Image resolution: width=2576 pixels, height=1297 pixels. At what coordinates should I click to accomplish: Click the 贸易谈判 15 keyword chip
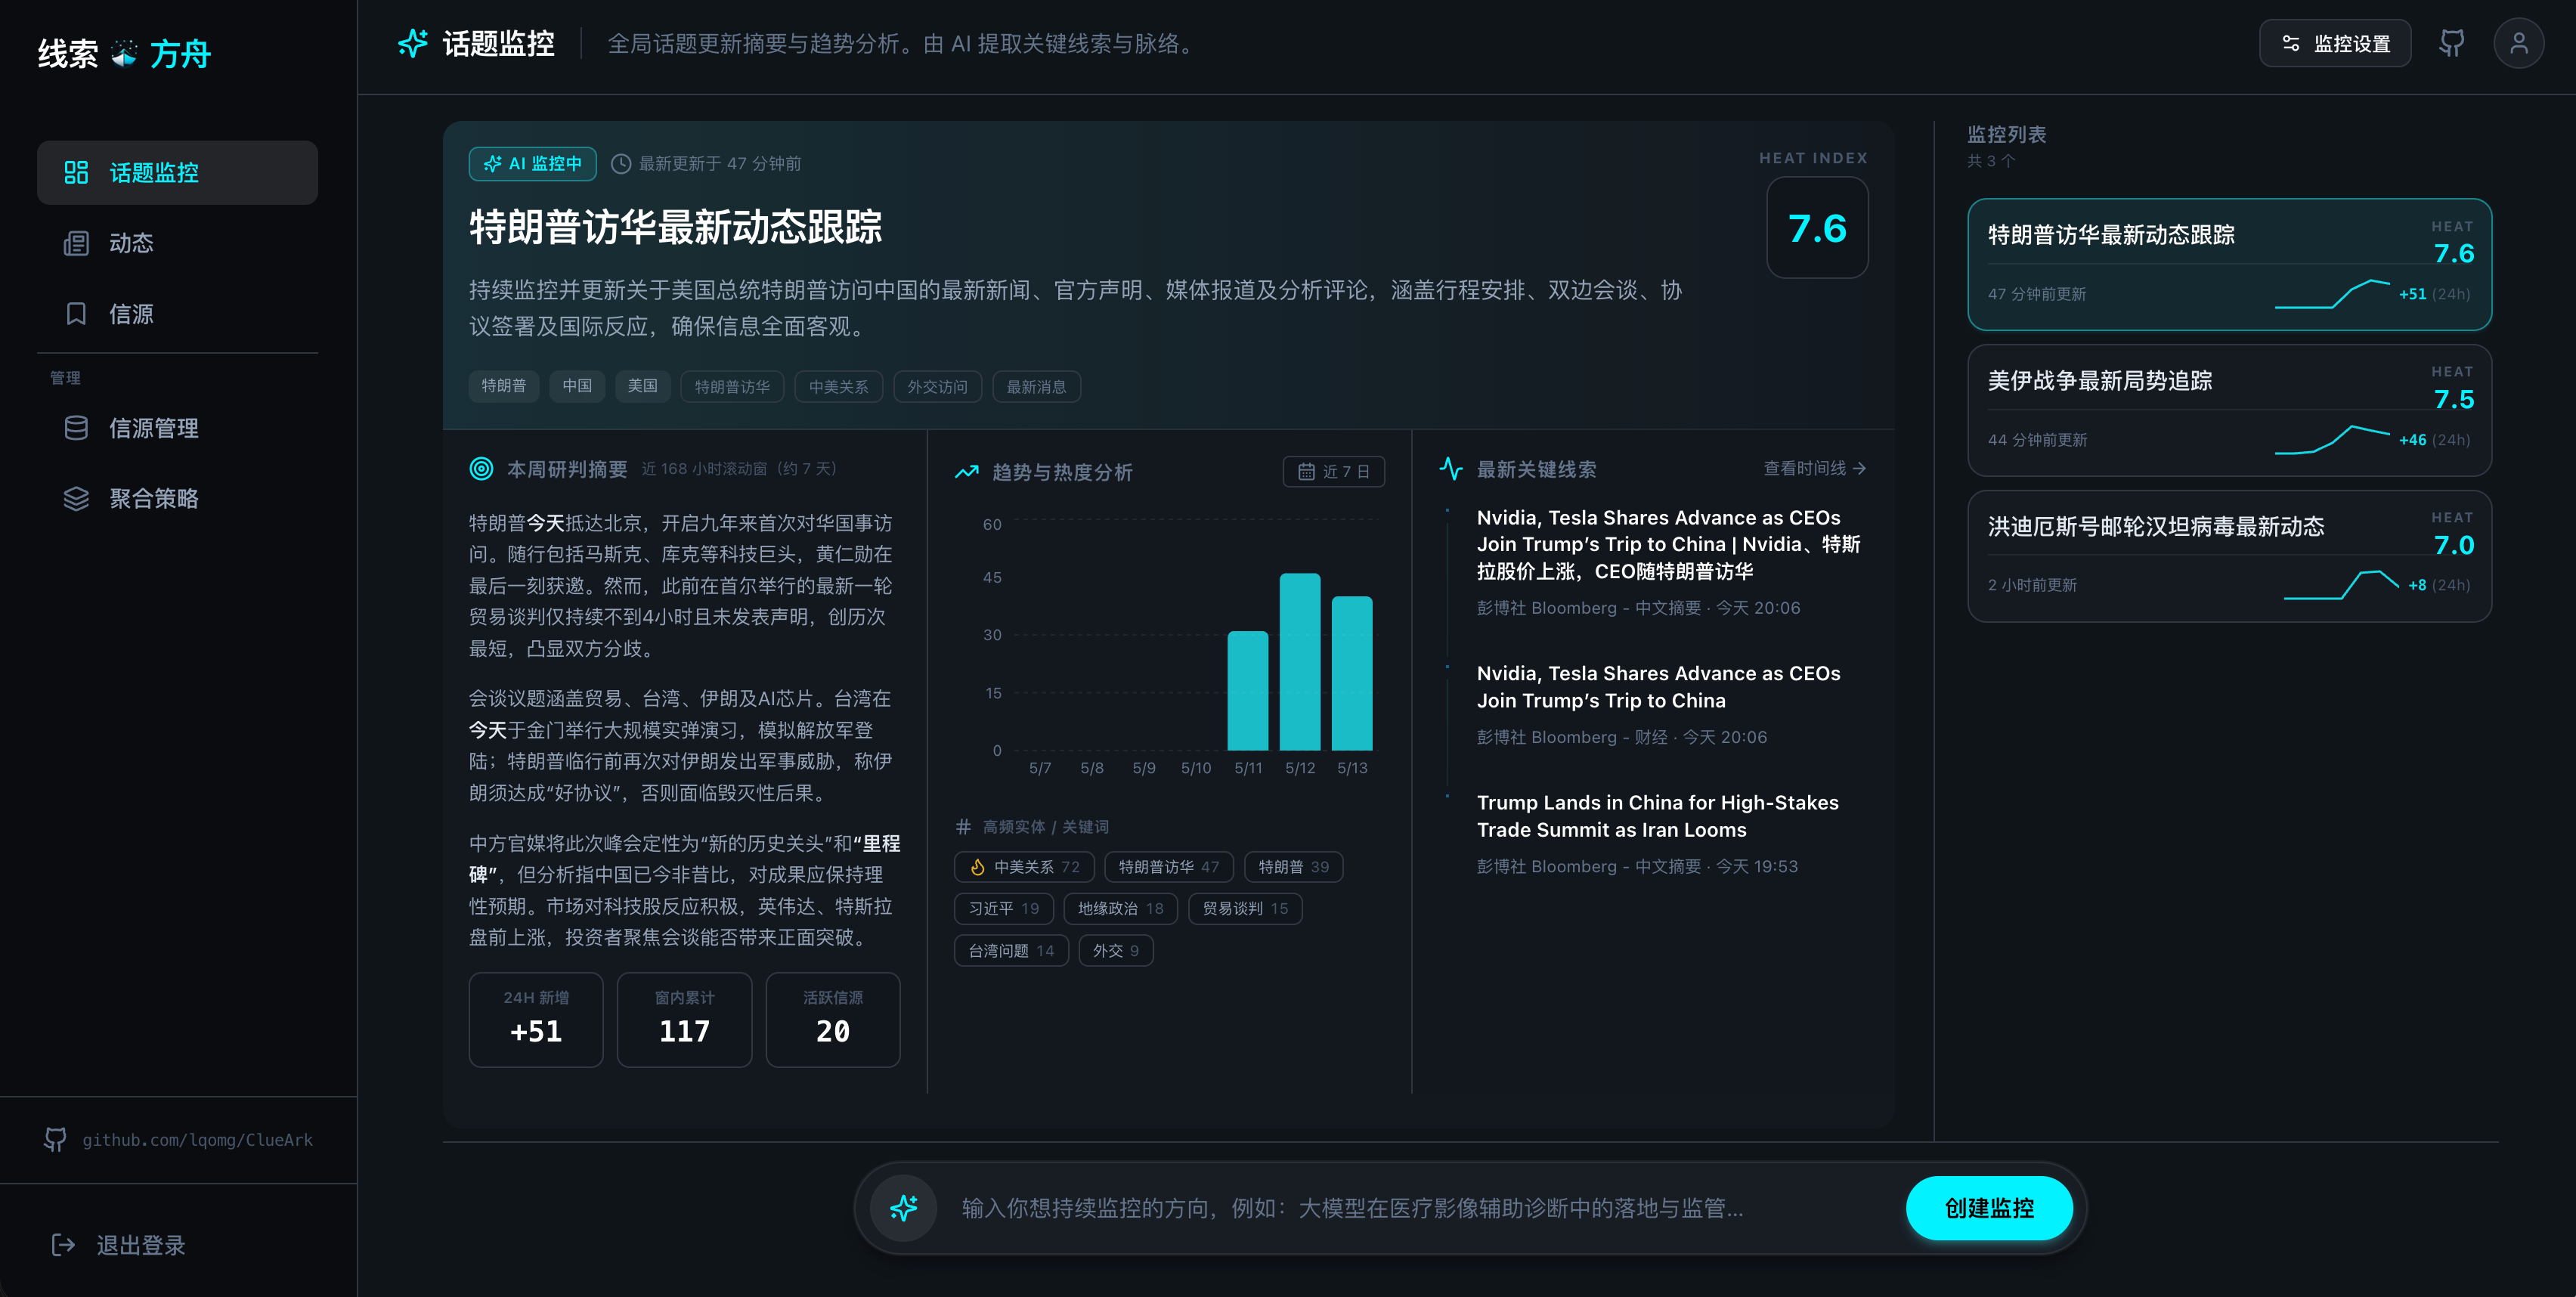coord(1245,909)
